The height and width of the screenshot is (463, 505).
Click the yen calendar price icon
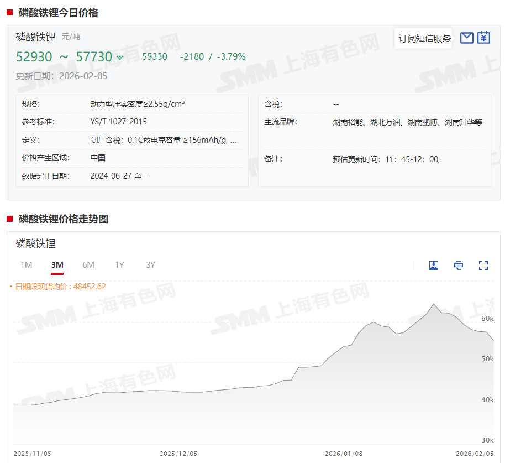pos(483,38)
